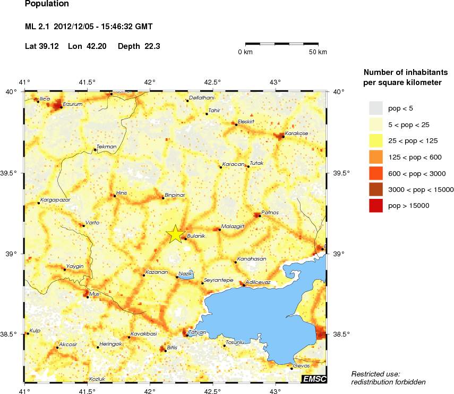Select the '25 < pop < 125' yellow swatch
Viewport: 454px width, 394px height.
[x=376, y=141]
